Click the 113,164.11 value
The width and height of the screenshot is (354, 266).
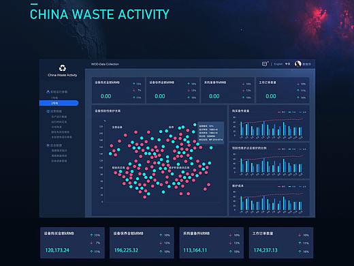click(195, 250)
